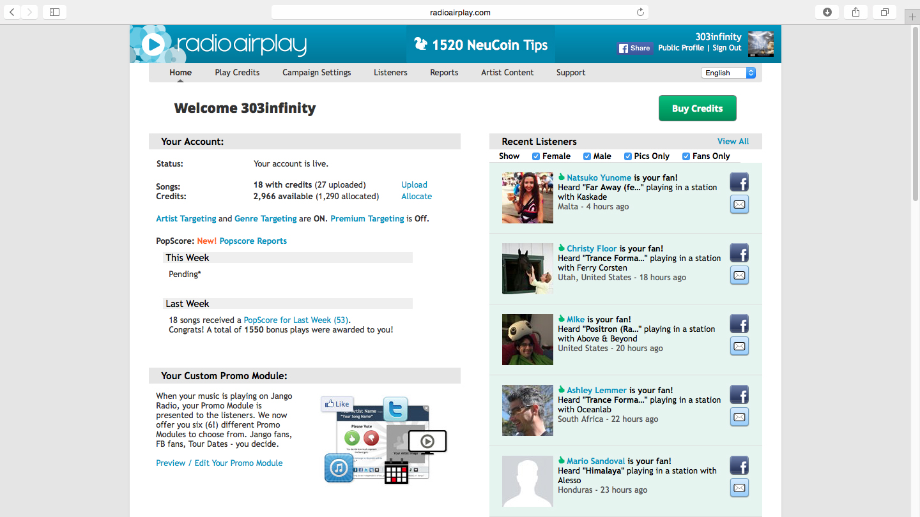Toggle Safari's sidebar button
Screen dimensions: 920x517
tap(54, 12)
